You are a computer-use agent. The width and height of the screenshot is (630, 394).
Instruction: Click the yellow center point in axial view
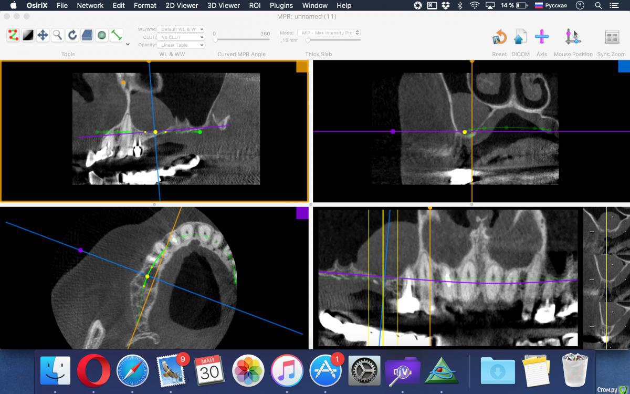[x=147, y=276]
